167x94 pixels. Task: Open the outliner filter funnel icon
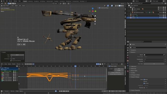pos(162,3)
